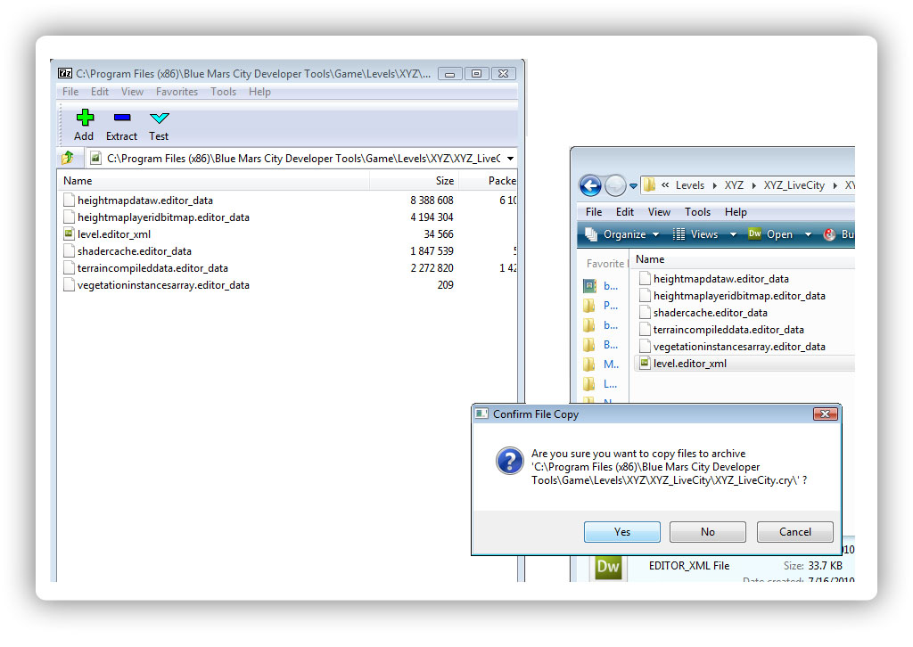Open the Views dropdown arrow in Explorer
Viewport: 913px width, 647px height.
click(733, 234)
